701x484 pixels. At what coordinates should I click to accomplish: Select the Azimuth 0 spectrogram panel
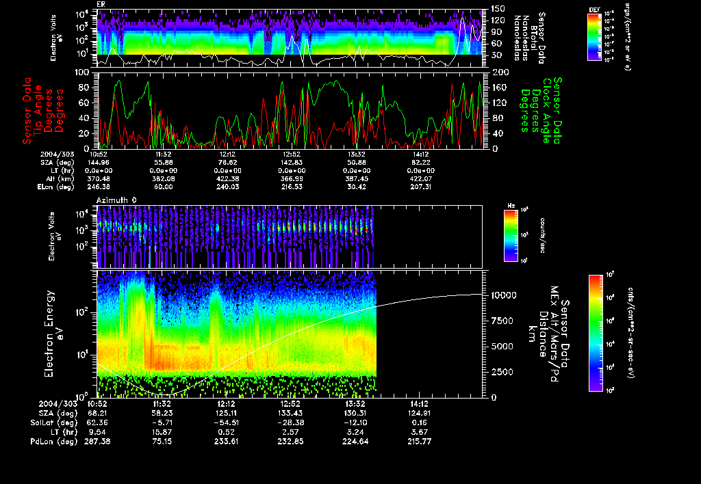[x=290, y=237]
